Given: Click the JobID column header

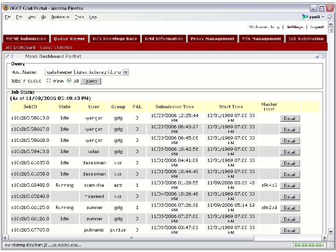Looking at the screenshot, I should (x=30, y=107).
